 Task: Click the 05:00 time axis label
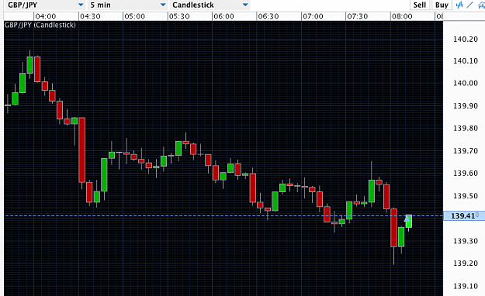(134, 16)
